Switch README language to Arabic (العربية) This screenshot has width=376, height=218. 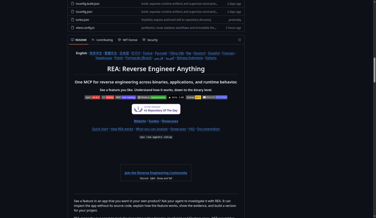170,58
